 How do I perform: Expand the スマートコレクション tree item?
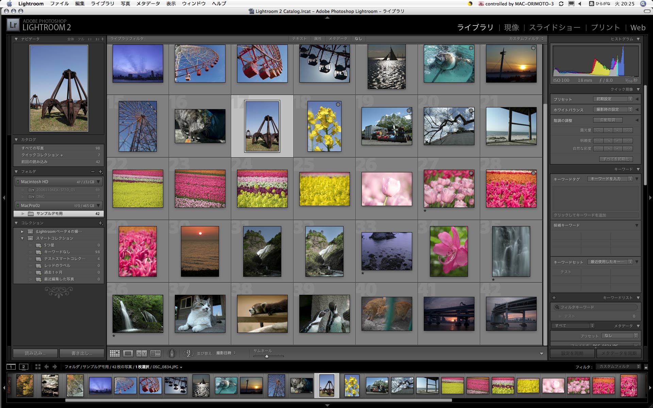[22, 238]
